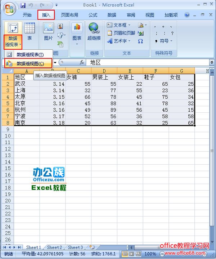Go to the last sheet with the navigation arrow
Viewport: 216px width, 259px height.
pos(19,247)
